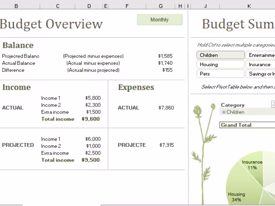The image size is (275, 206).
Task: Select column D header
Action: 89,6
